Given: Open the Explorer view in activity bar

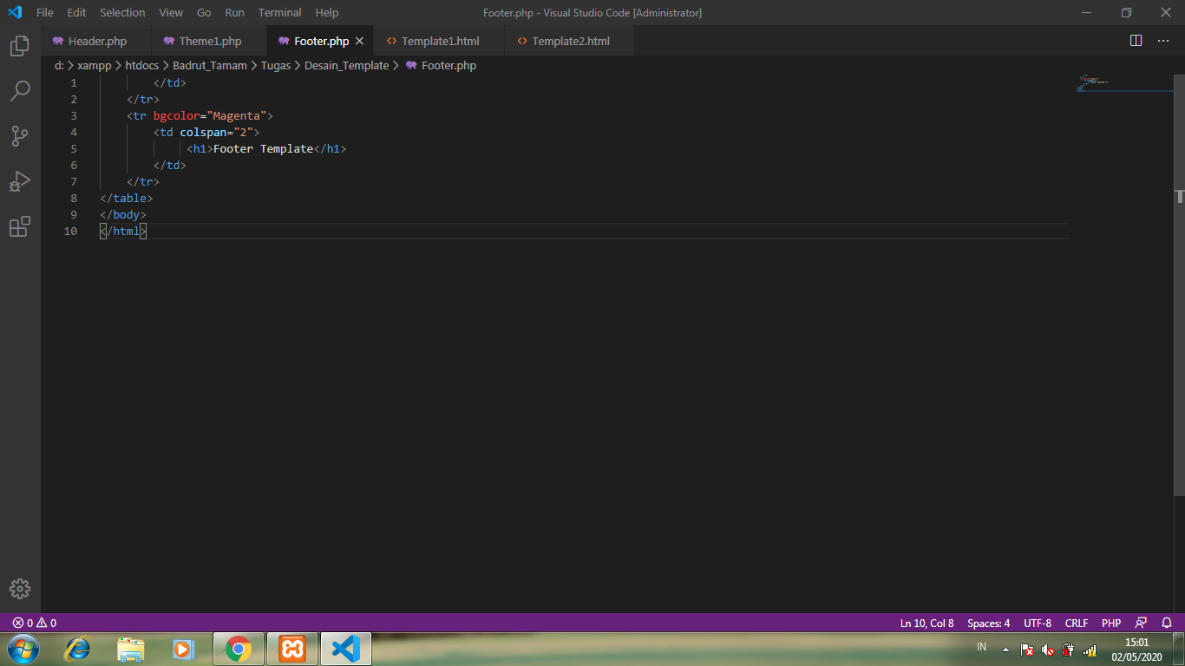Looking at the screenshot, I should click(x=19, y=46).
